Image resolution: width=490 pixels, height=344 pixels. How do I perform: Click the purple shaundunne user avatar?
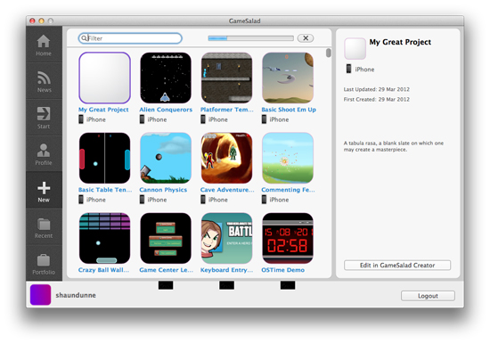pos(40,295)
